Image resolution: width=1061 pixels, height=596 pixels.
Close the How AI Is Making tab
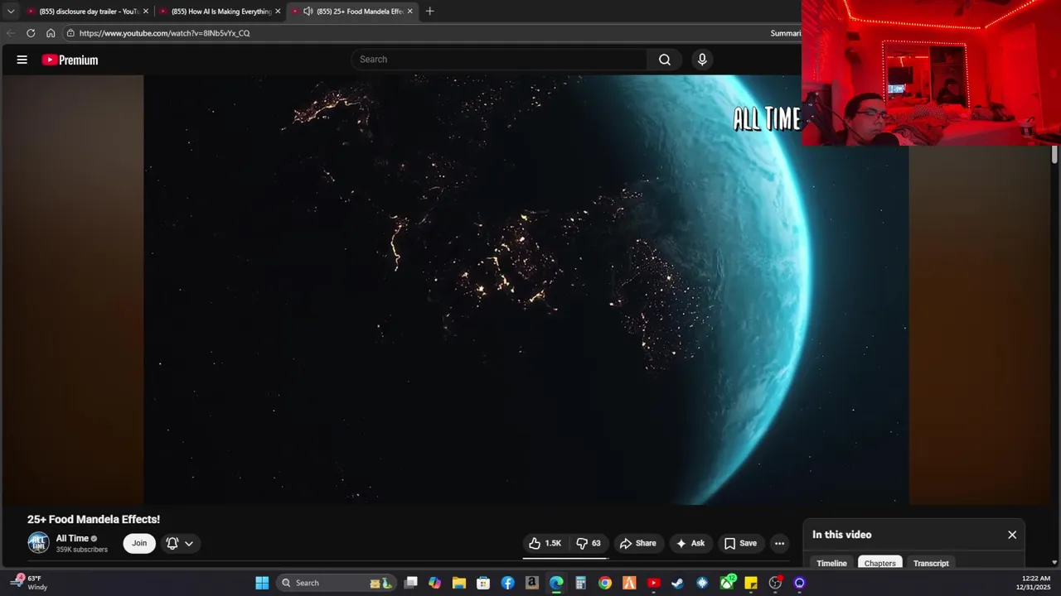coord(278,12)
